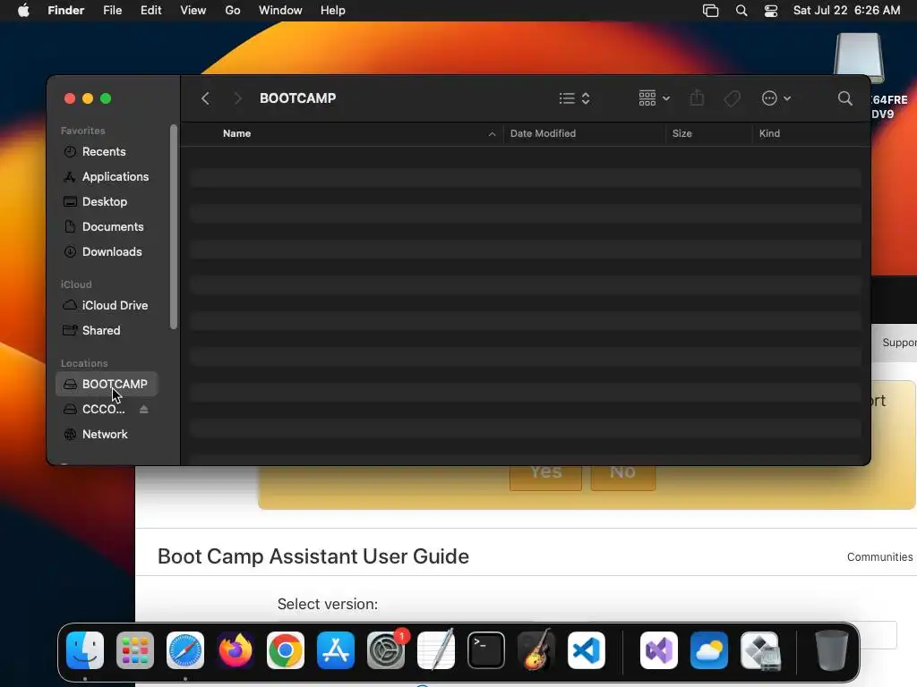Click the Share icon in Finder toolbar

(697, 98)
